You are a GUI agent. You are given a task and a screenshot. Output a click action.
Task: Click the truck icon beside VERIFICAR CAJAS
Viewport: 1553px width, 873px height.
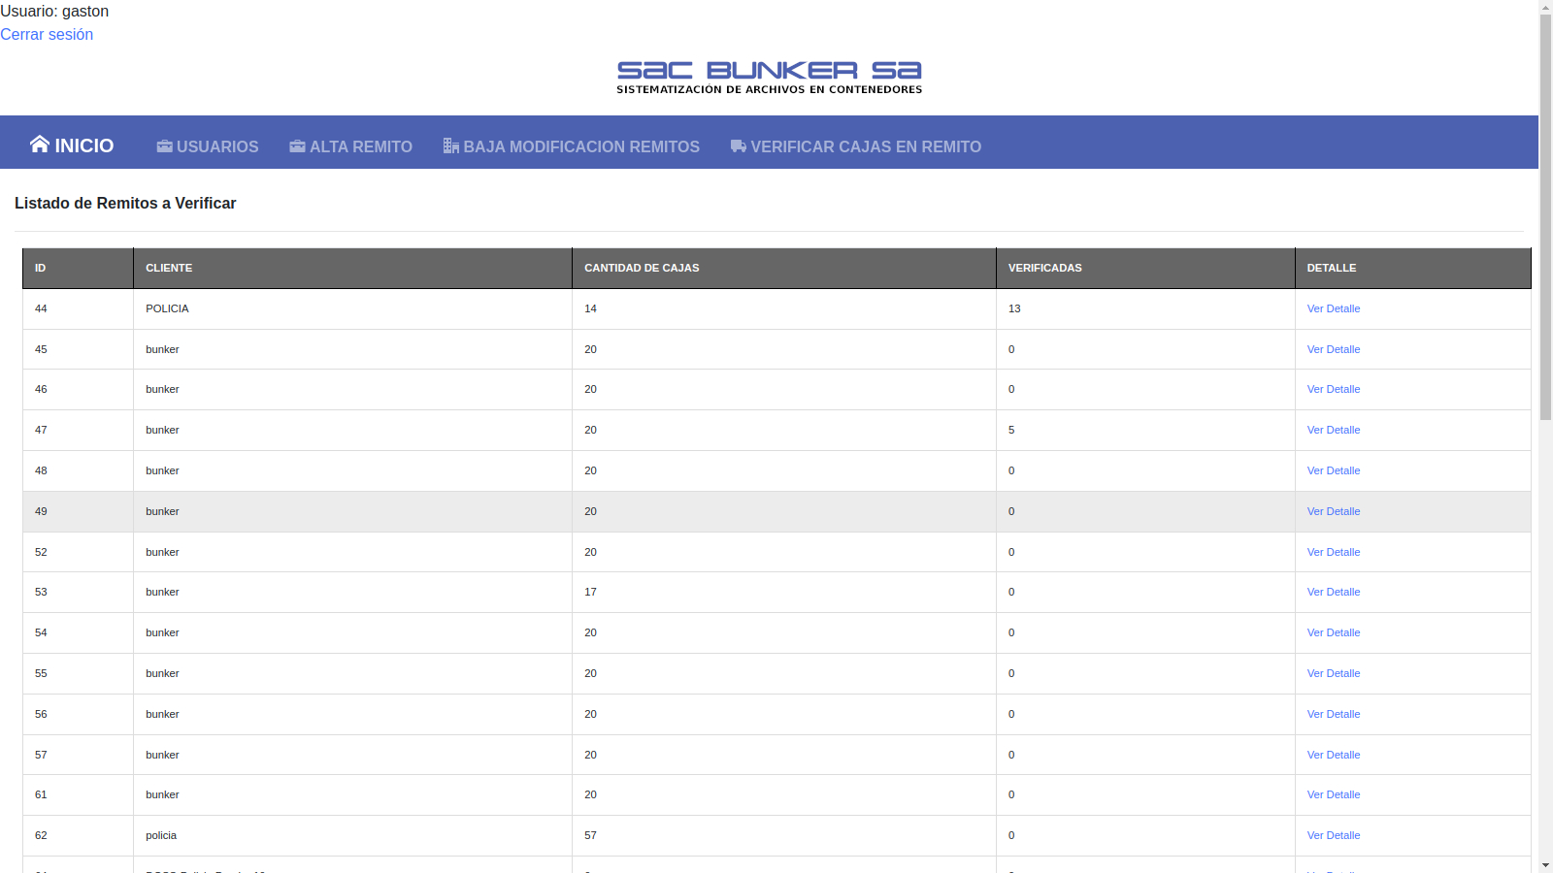click(738, 146)
